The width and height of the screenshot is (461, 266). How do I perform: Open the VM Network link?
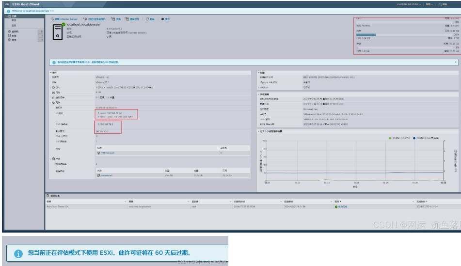[108, 153]
